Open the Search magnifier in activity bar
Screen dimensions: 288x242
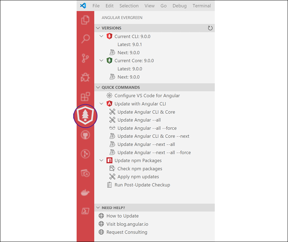pyautogui.click(x=85, y=39)
